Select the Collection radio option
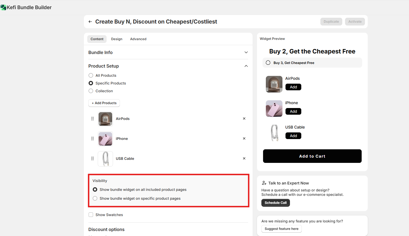Viewport: 409px width, 236px height. coord(91,91)
